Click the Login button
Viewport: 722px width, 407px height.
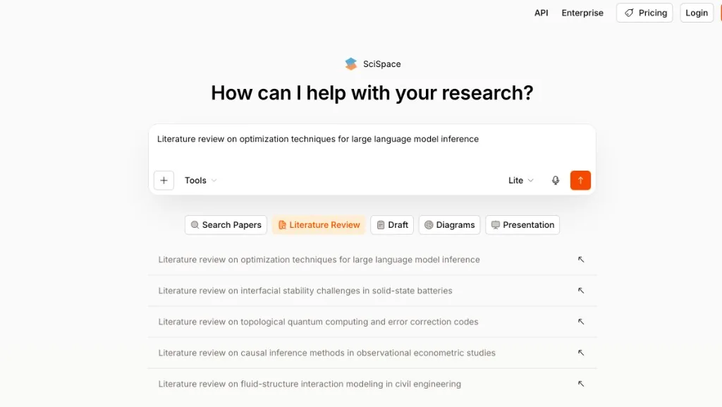[697, 13]
